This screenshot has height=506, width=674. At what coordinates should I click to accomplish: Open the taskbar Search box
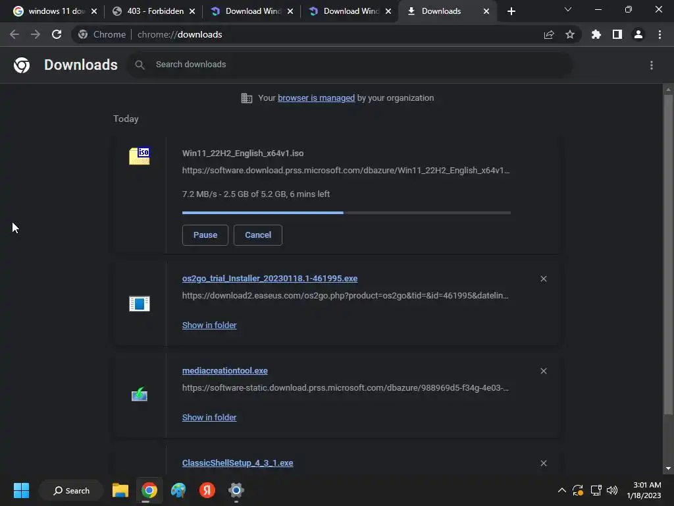click(71, 490)
